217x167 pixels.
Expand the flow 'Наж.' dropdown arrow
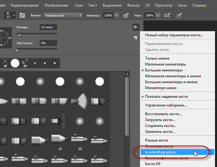pyautogui.click(x=158, y=15)
